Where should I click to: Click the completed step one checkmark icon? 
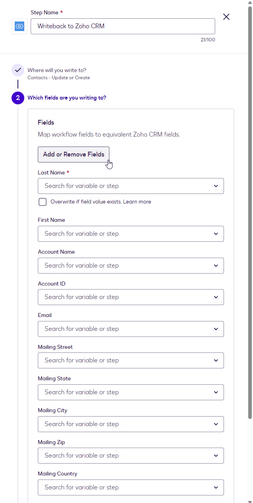(18, 70)
